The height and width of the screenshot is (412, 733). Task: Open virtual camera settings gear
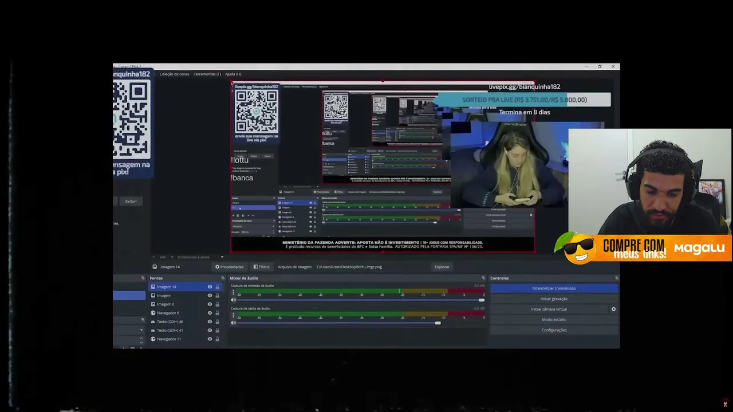[x=613, y=309]
